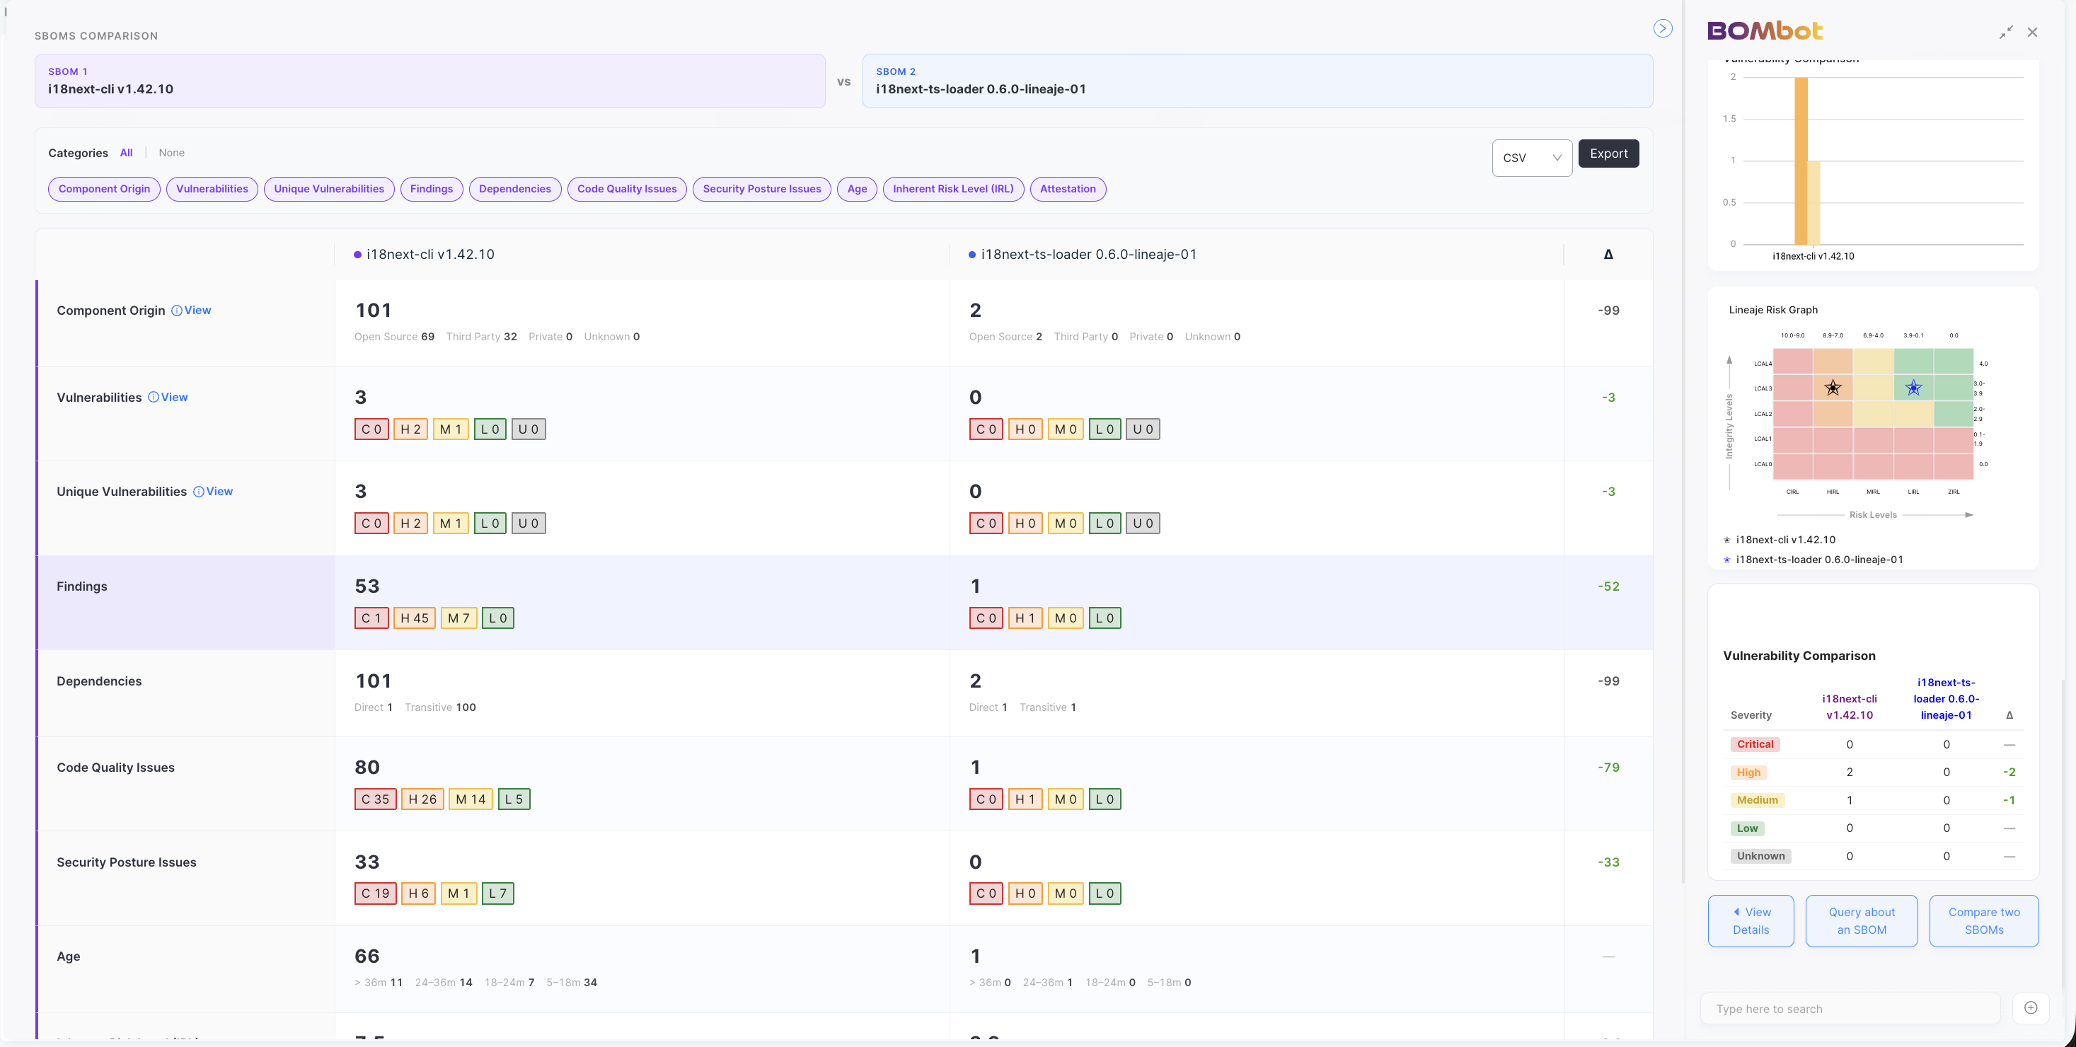Click i18next-ts-loader legend entry under risk graph
This screenshot has width=2076, height=1047.
click(1813, 560)
